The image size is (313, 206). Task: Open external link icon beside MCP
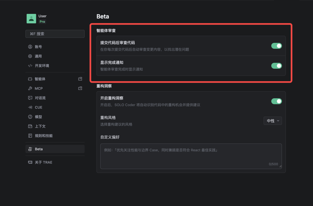(80, 88)
